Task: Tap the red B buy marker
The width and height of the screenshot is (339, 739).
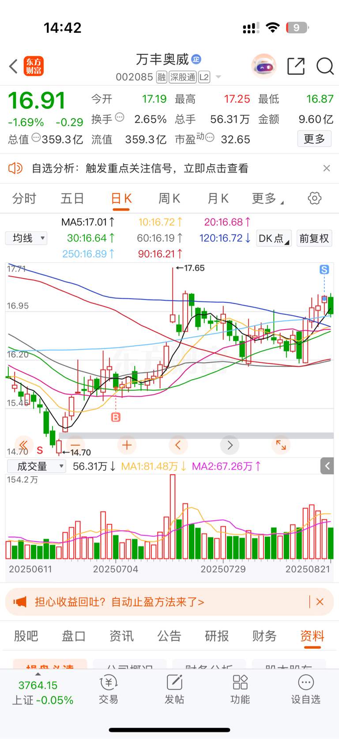Action: coord(116,417)
